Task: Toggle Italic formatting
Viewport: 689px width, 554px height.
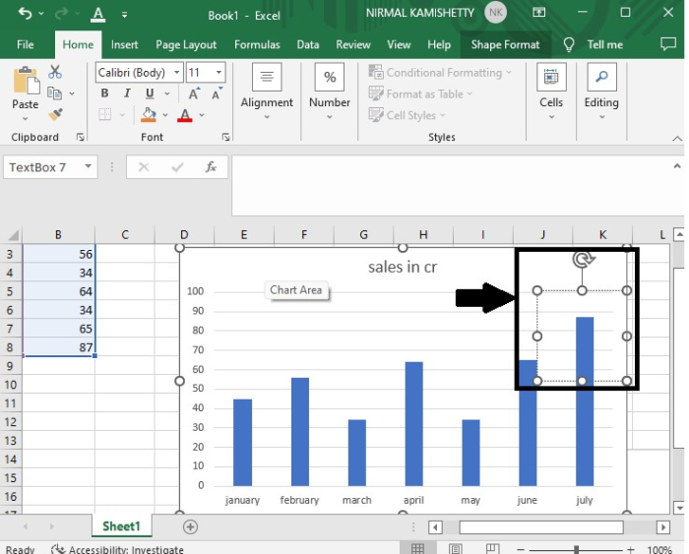Action: point(125,93)
